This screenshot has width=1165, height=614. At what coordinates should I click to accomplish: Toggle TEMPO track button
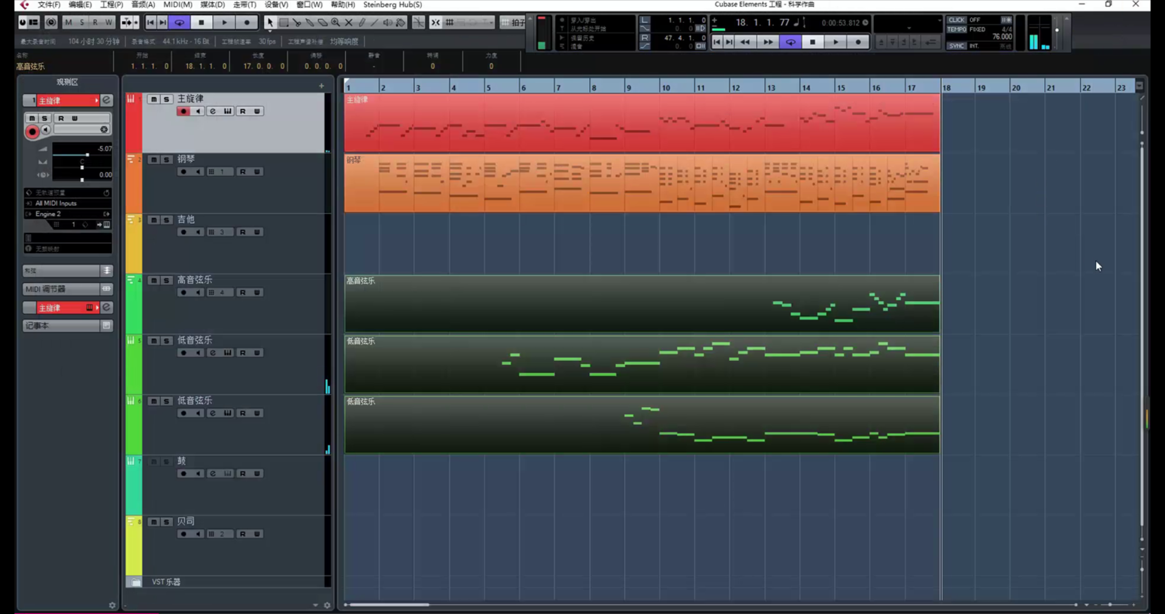point(956,29)
